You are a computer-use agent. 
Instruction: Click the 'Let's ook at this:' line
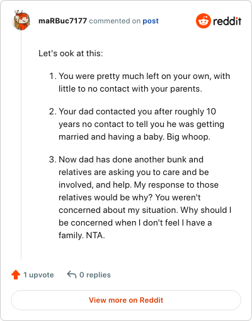pyautogui.click(x=71, y=53)
